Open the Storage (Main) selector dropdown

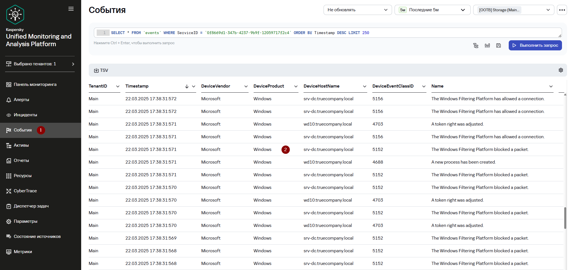tap(513, 10)
